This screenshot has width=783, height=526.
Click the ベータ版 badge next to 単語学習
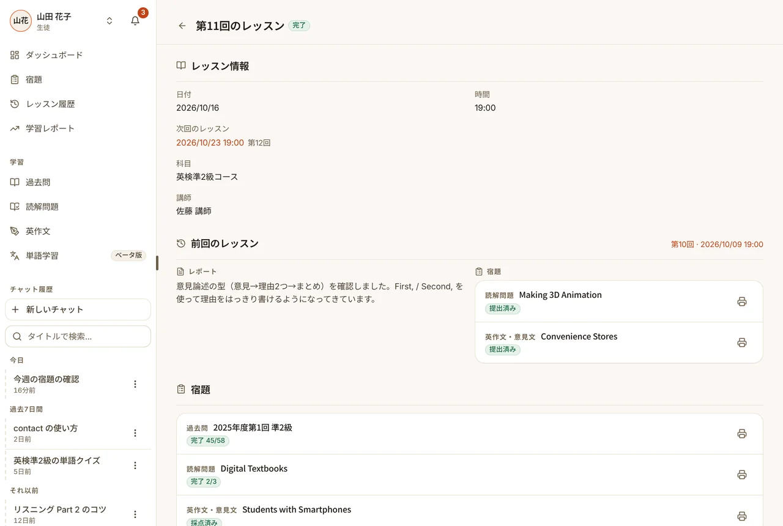click(128, 256)
